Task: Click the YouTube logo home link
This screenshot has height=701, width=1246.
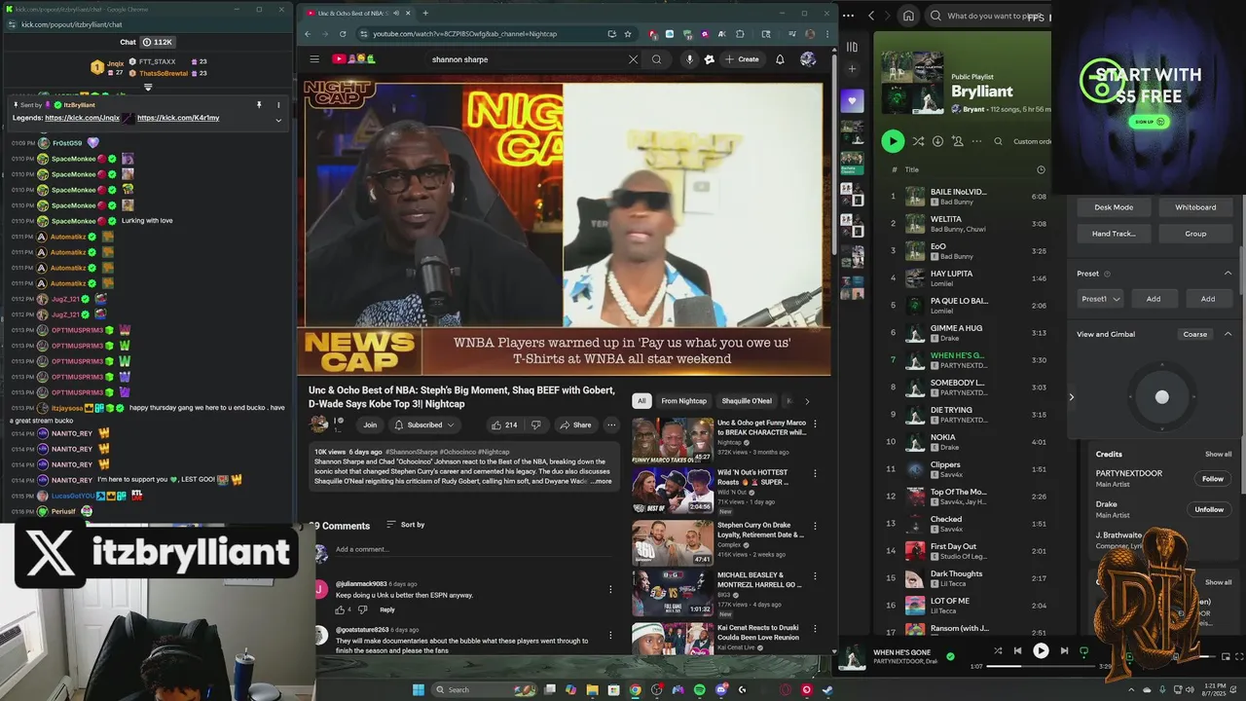Action: coord(354,59)
